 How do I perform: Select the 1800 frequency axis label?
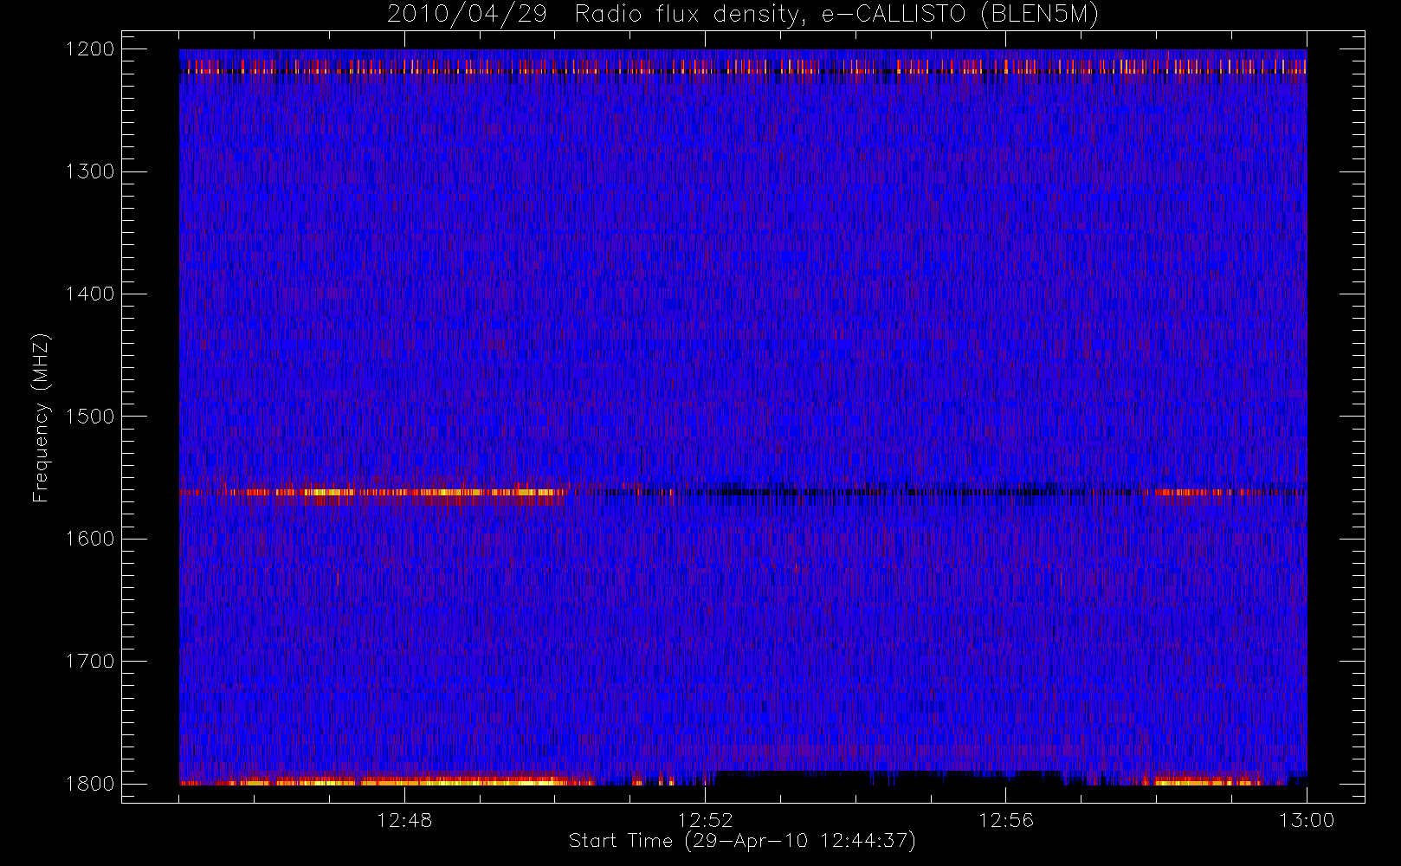click(90, 784)
